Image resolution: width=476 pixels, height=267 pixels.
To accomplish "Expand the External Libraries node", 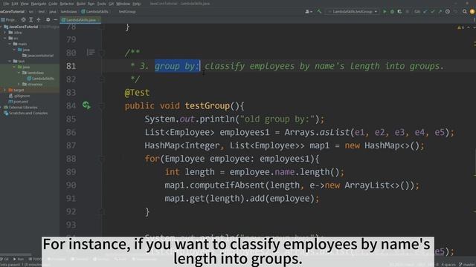I will tap(1, 107).
